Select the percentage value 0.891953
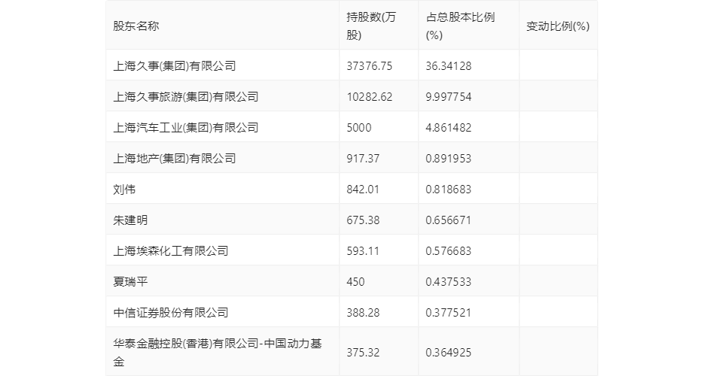 tap(449, 159)
